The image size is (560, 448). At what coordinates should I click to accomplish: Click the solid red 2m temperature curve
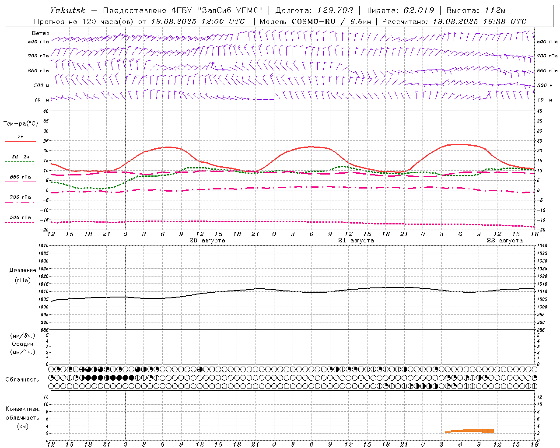coord(293,151)
